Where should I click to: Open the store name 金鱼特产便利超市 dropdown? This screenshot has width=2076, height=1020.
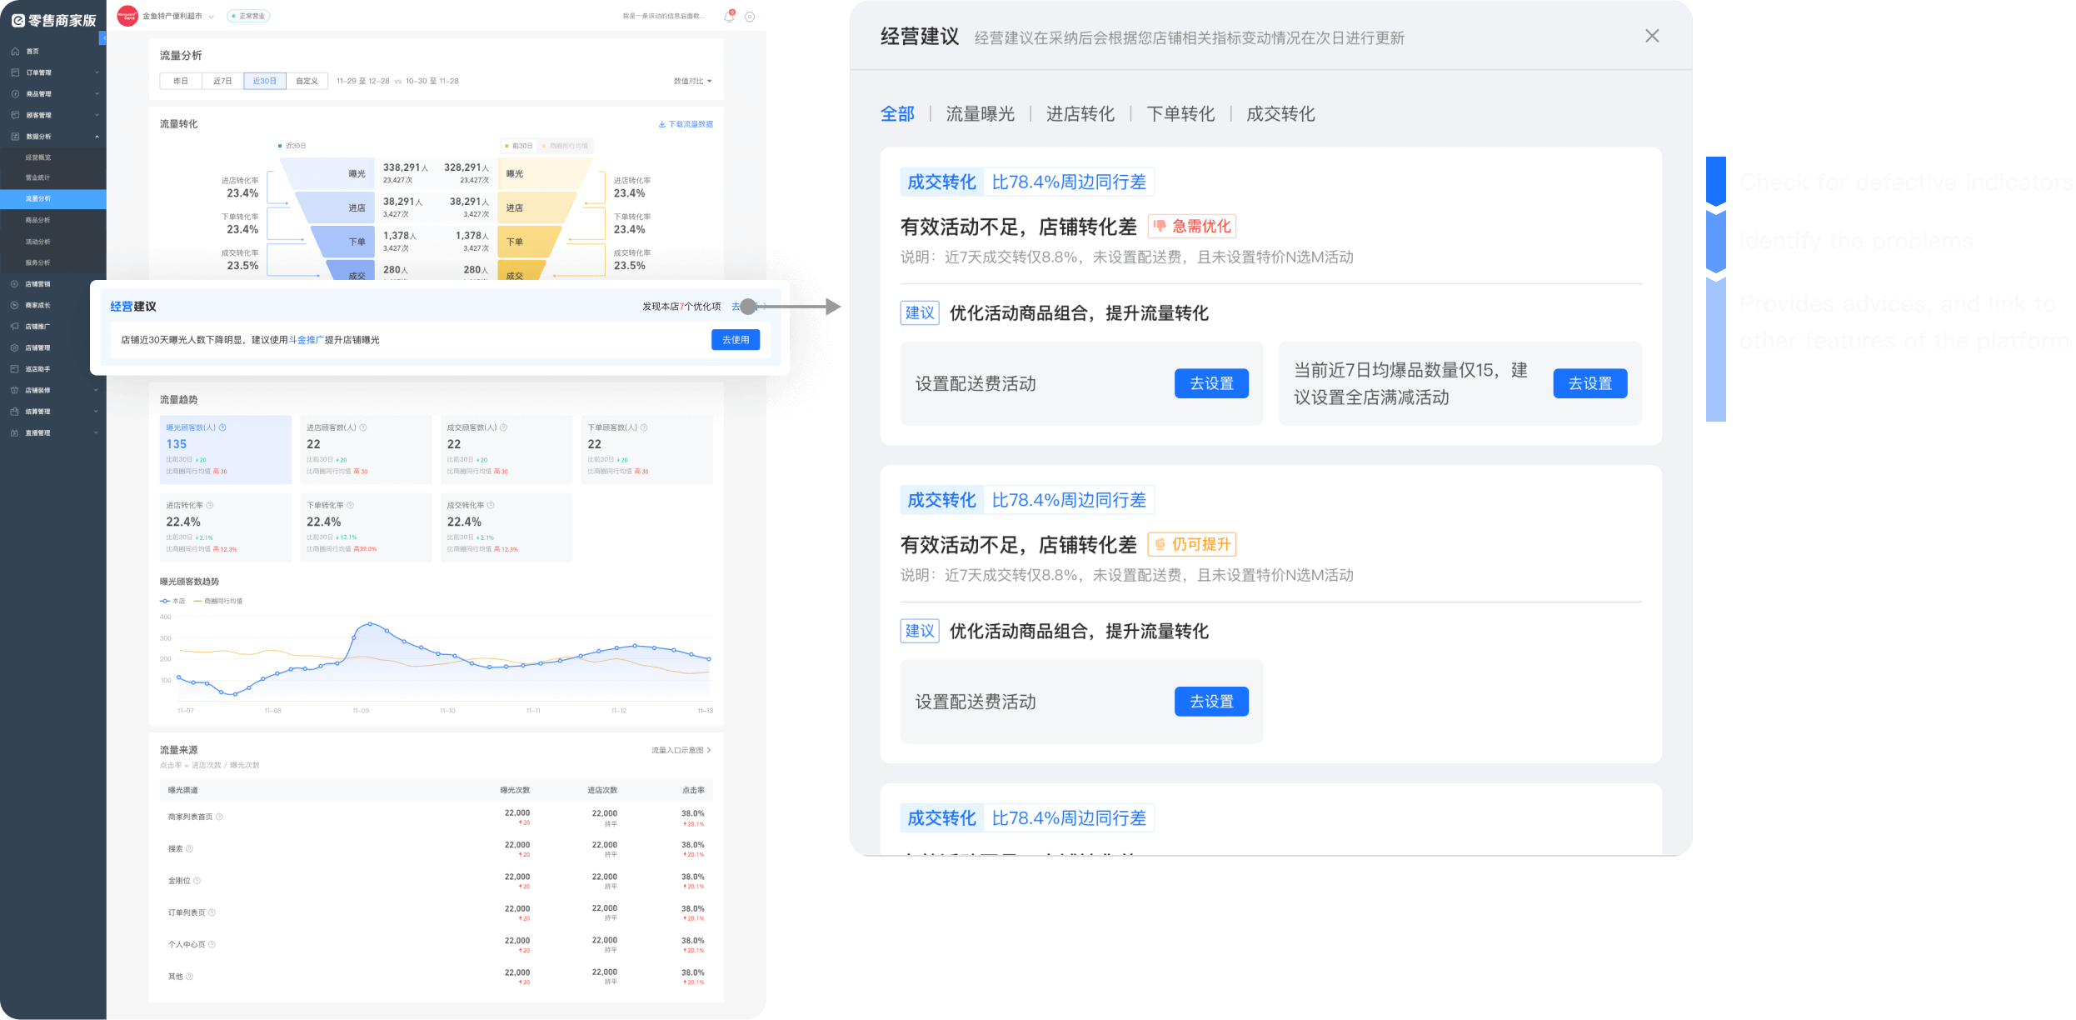pos(177,16)
